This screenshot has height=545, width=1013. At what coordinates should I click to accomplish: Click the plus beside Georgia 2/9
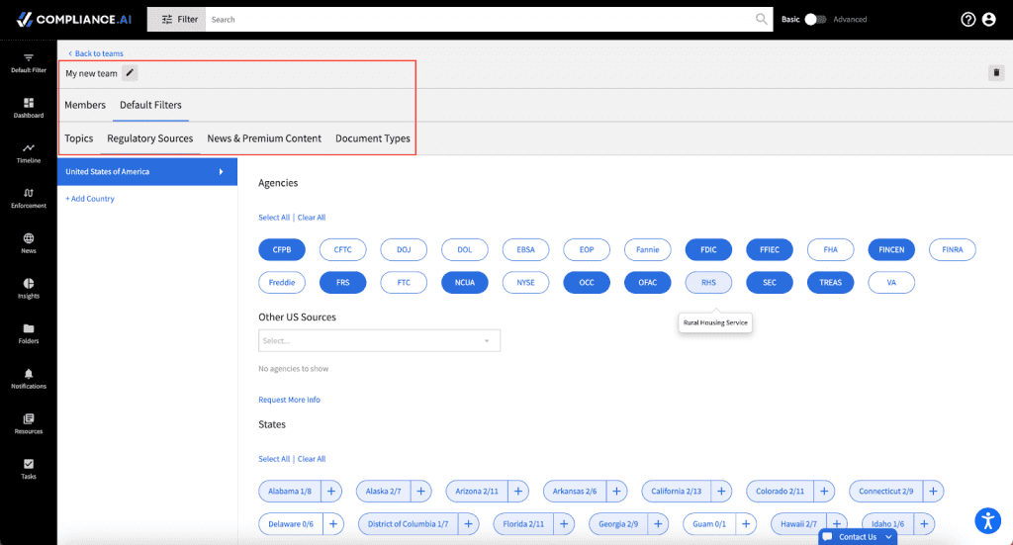[658, 524]
